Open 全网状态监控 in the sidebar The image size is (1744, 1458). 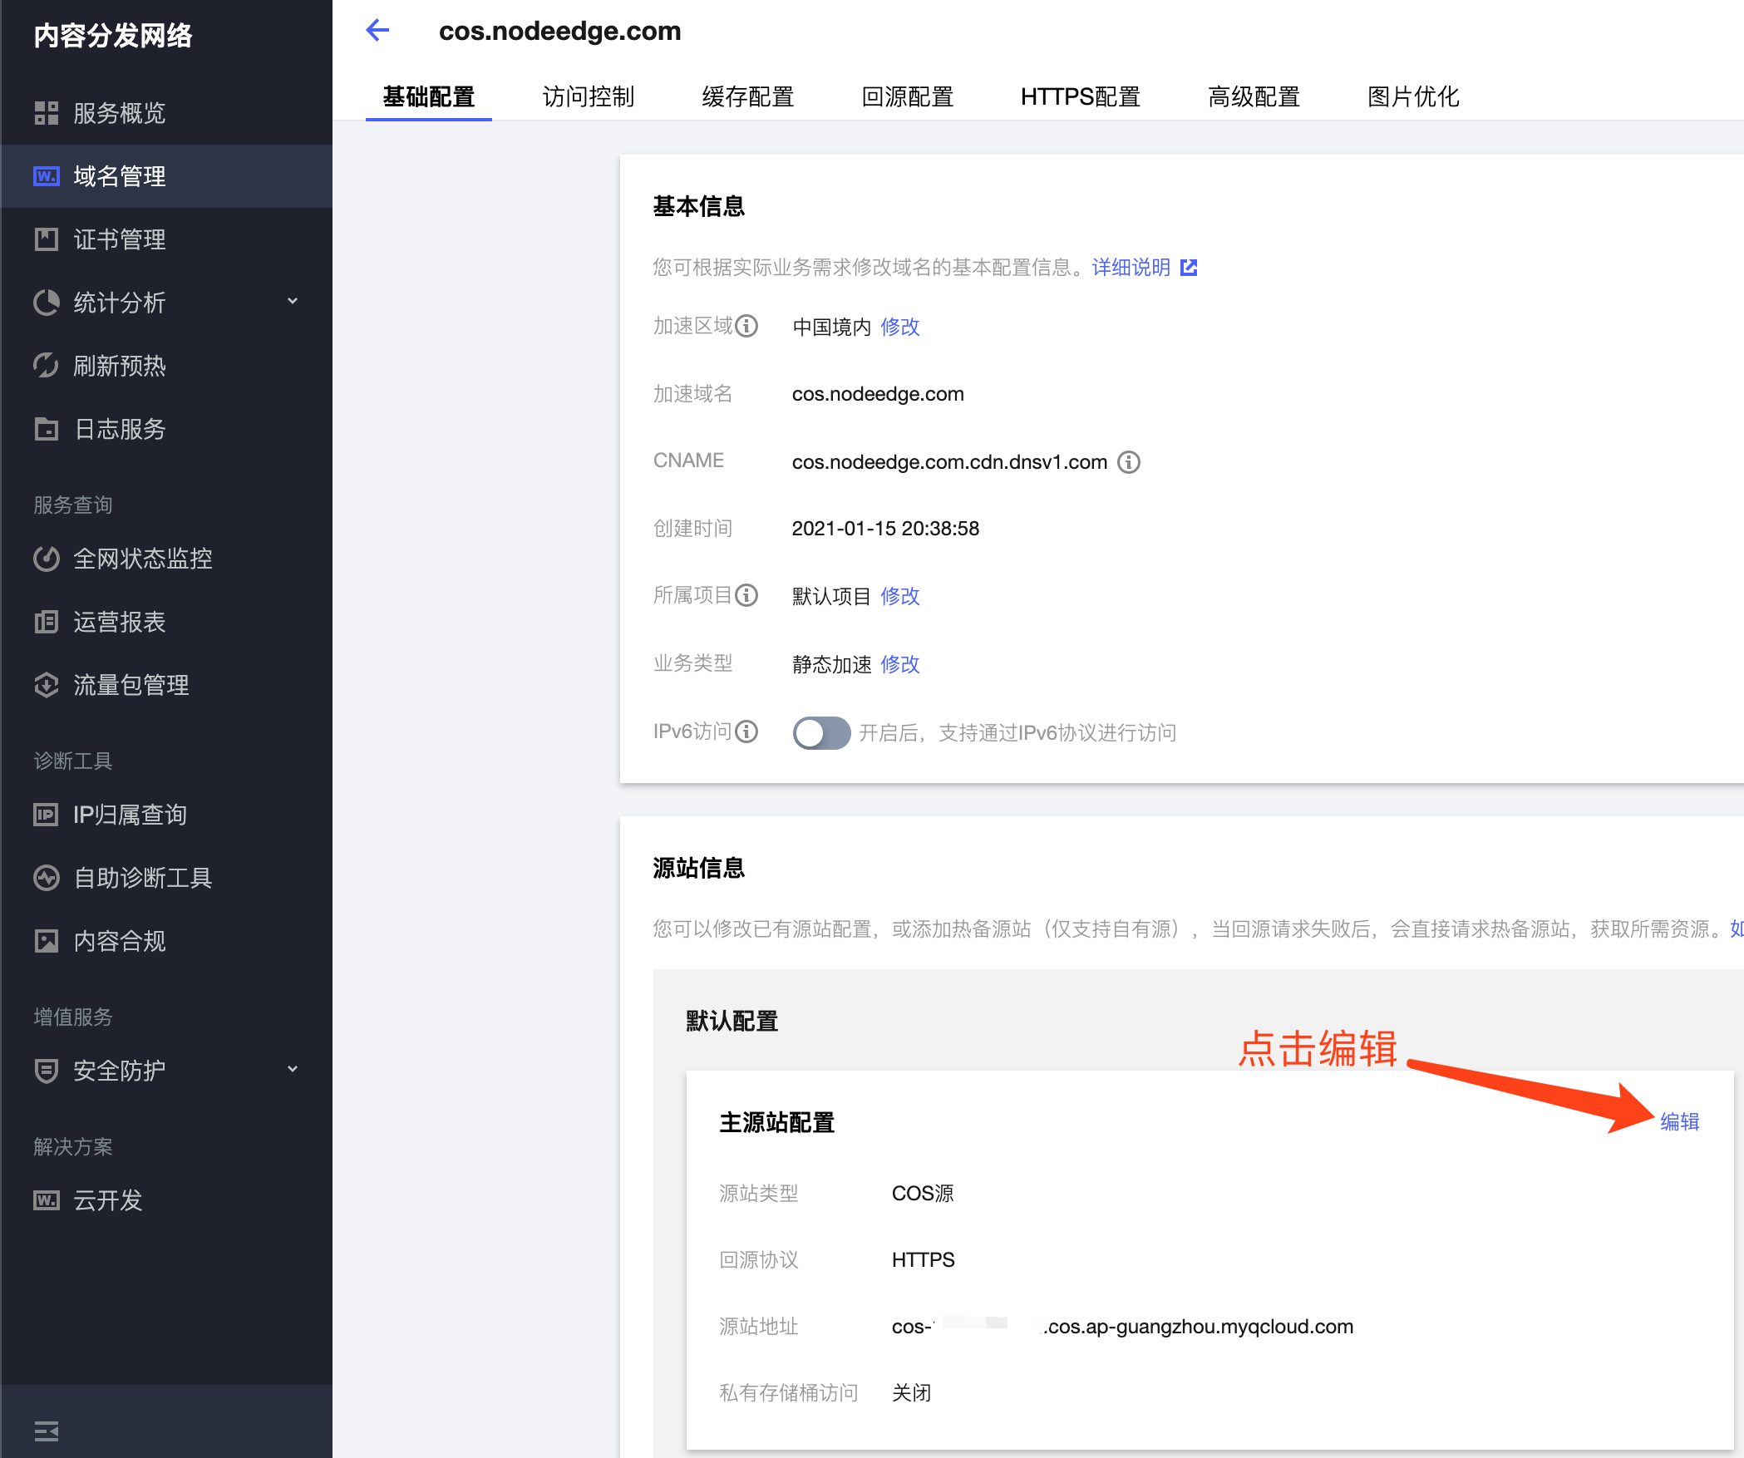(x=143, y=559)
